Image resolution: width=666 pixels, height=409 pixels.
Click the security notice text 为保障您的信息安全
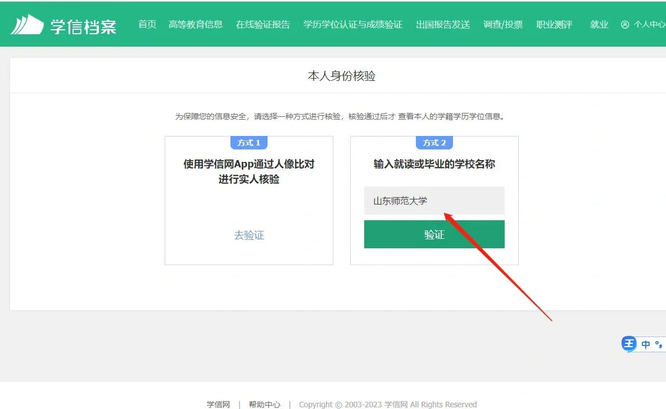[x=211, y=116]
